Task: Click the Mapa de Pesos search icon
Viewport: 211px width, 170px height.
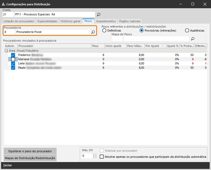Action: 193,39
